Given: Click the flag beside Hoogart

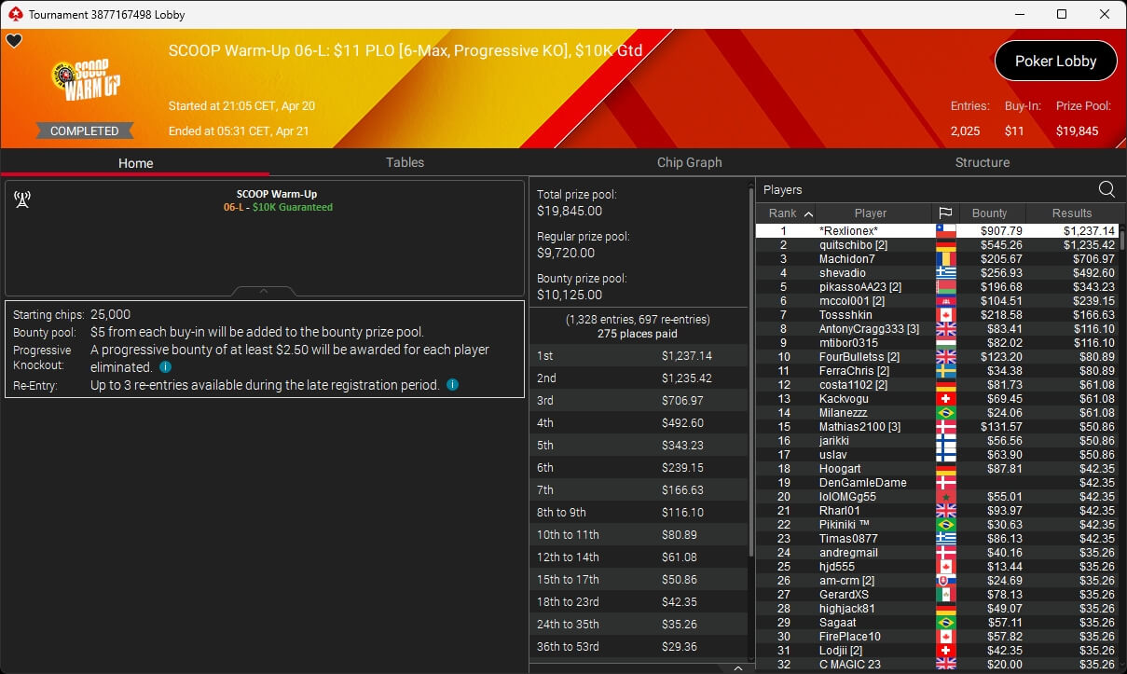Looking at the screenshot, I should 945,469.
